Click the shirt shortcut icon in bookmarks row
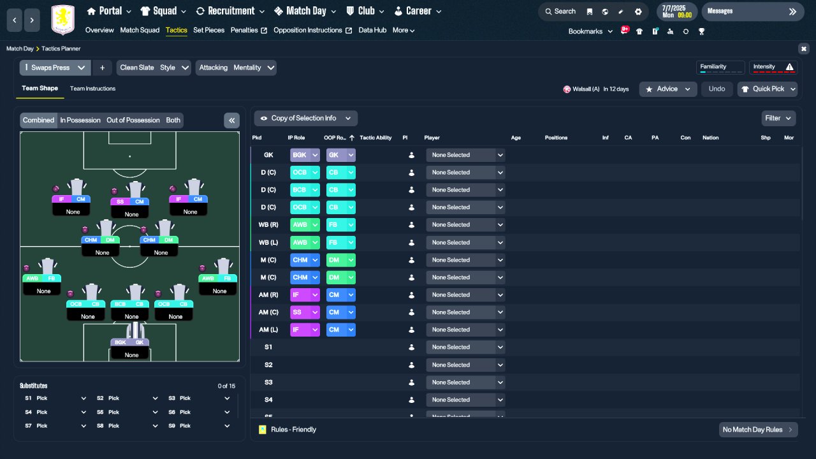This screenshot has height=459, width=816. pos(639,31)
